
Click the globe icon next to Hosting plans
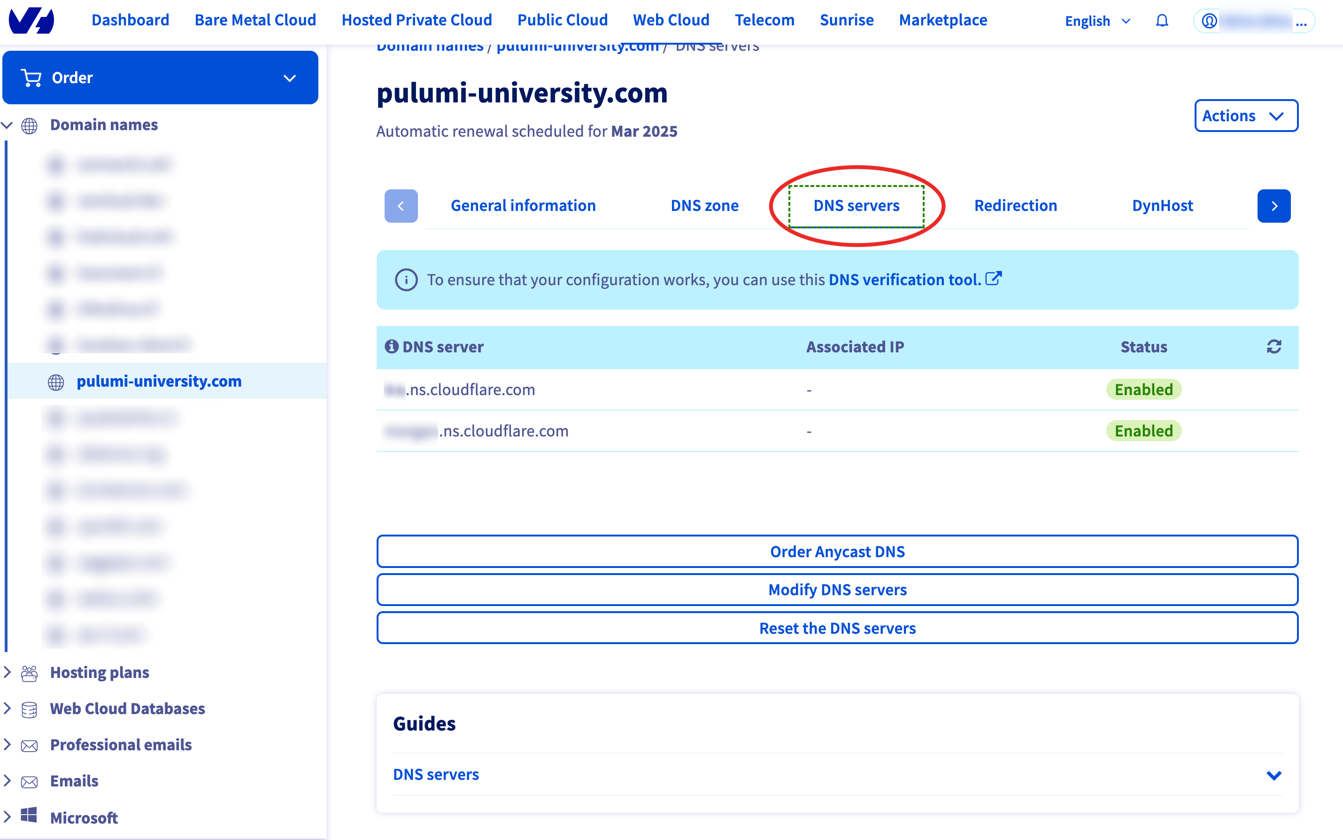click(28, 672)
